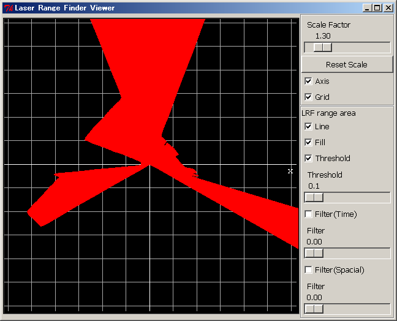Screen dimensions: 397x321
Task: Click the Threshold slider handle
Action: 314,197
